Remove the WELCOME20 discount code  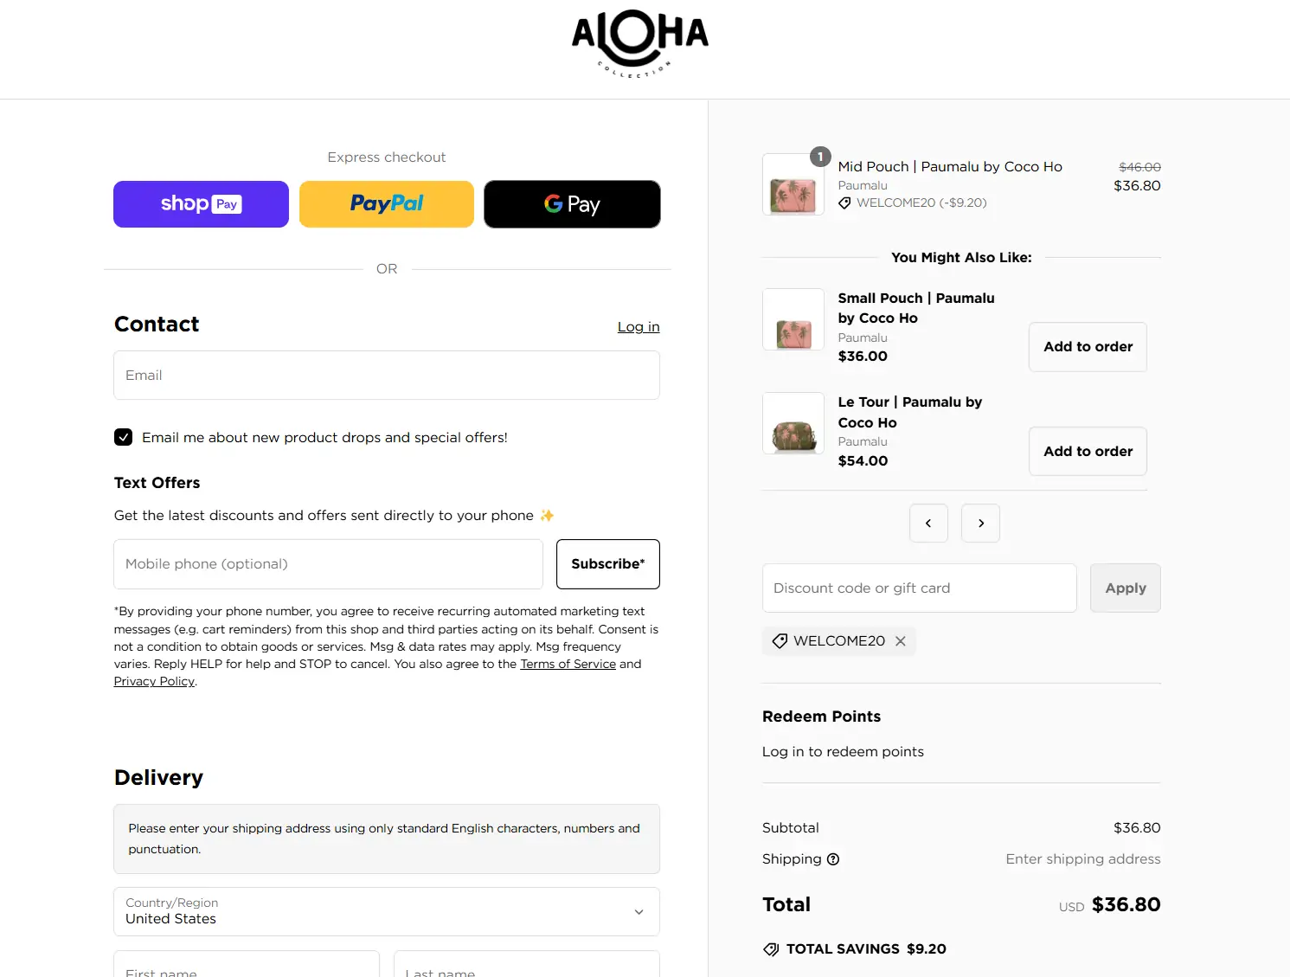pos(901,641)
